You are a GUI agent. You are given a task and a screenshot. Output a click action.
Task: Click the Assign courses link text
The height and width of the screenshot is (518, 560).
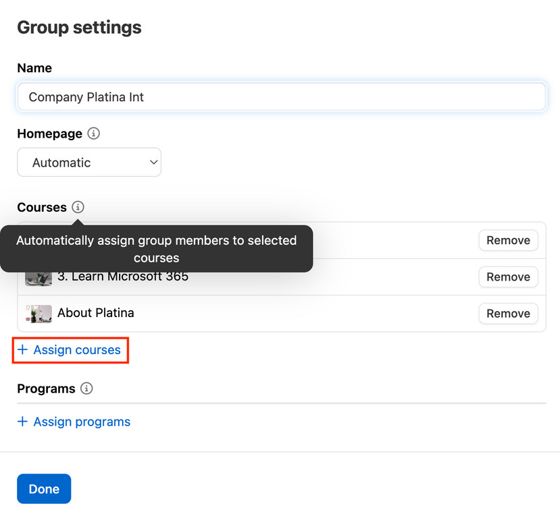(x=77, y=350)
